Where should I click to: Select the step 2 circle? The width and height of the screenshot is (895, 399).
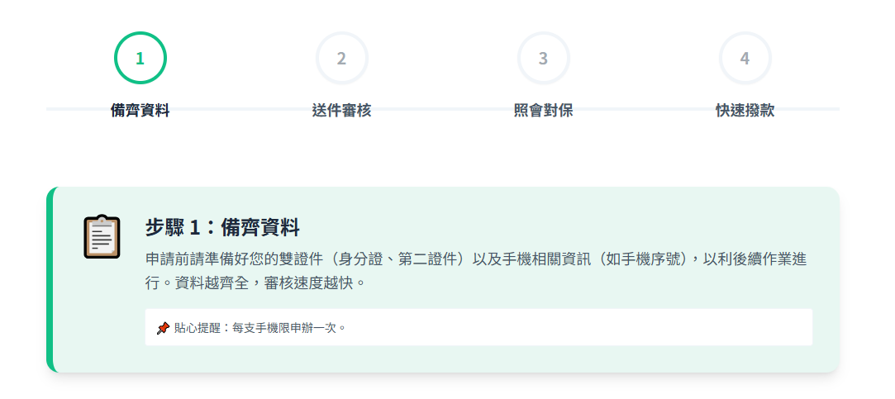click(342, 58)
